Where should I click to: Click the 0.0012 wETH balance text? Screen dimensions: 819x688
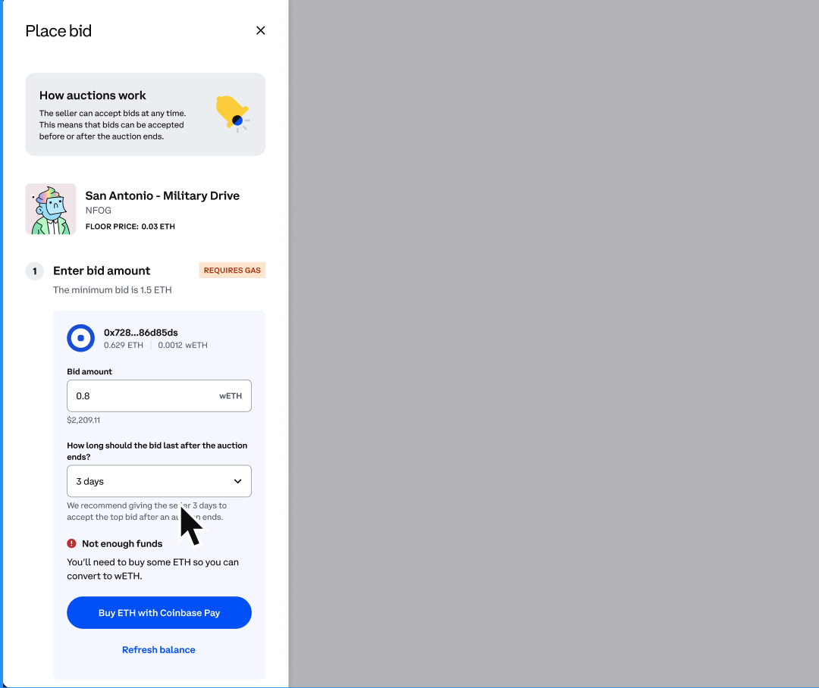(183, 345)
